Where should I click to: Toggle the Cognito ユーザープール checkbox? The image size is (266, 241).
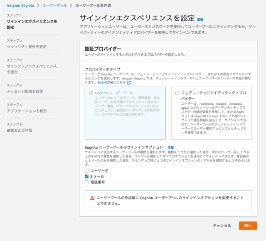91,93
